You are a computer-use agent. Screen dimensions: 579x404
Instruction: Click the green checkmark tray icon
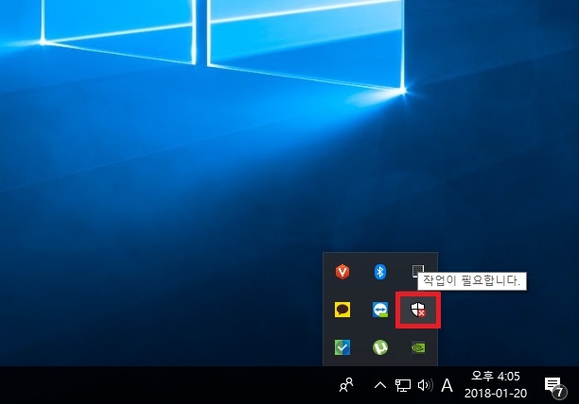(x=342, y=347)
